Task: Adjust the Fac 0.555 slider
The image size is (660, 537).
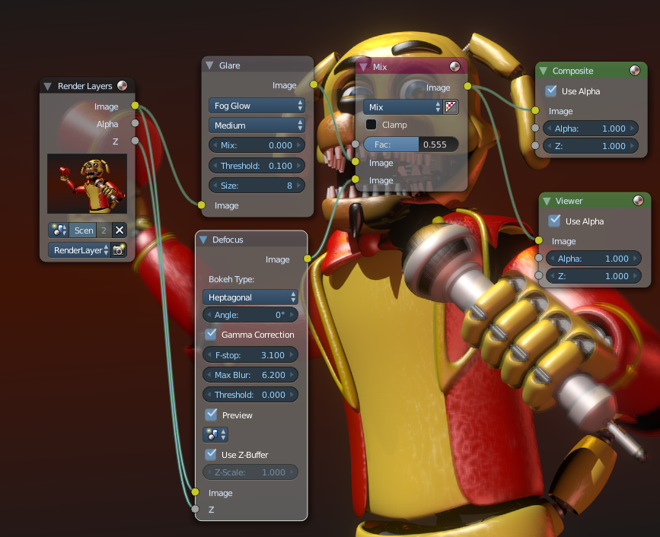Action: [411, 145]
